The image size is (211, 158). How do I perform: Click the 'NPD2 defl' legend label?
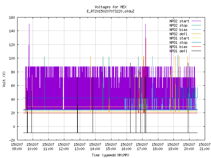point(178,34)
